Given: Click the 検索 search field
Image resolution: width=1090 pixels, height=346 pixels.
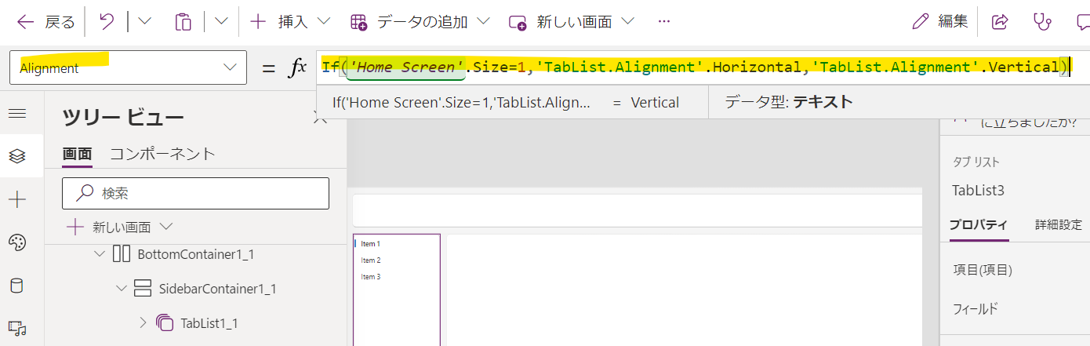Looking at the screenshot, I should click(195, 193).
